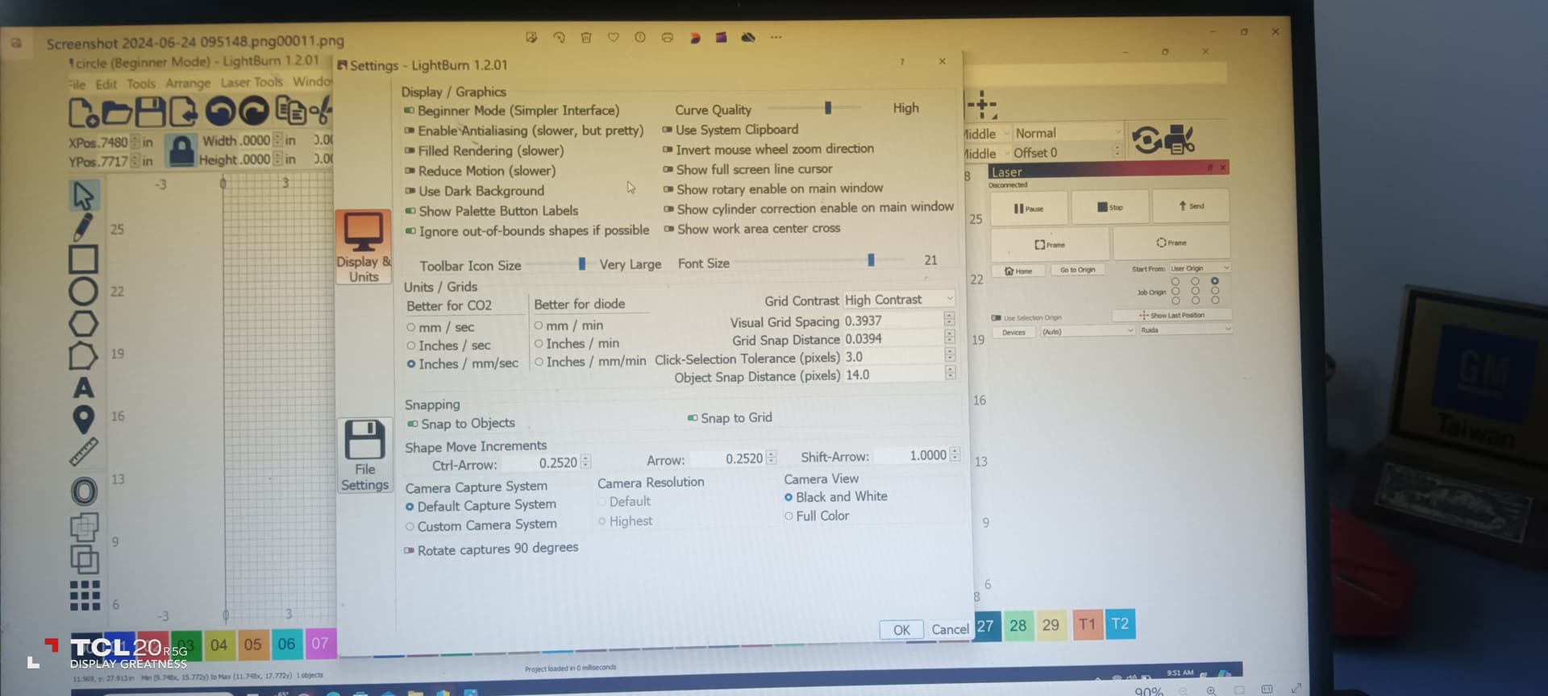This screenshot has height=696, width=1548.
Task: Open File Settings page
Action: (364, 455)
